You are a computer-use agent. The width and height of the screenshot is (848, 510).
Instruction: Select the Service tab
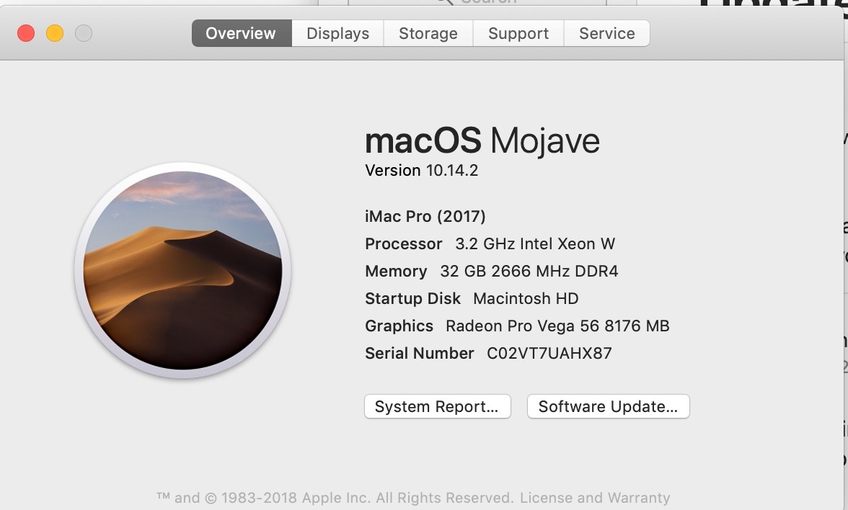click(x=607, y=33)
